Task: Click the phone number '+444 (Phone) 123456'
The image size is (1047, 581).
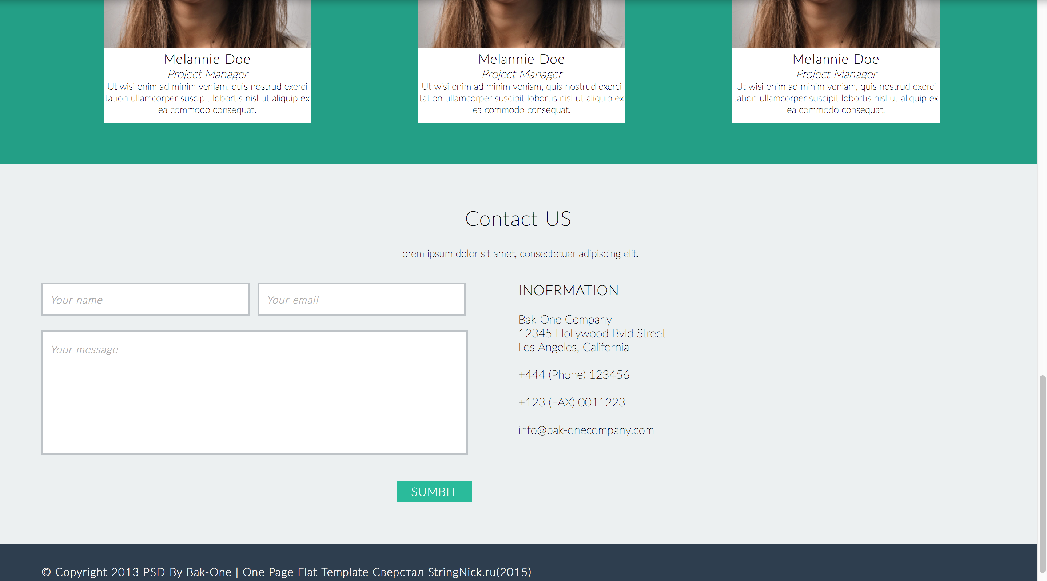Action: tap(573, 374)
